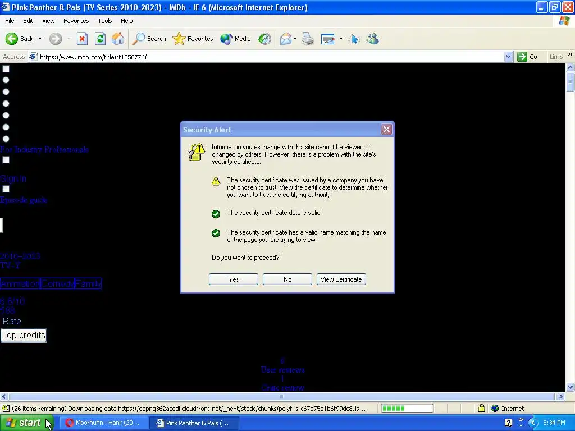This screenshot has width=575, height=431.
Task: Select the third radio button on page
Action: click(x=6, y=104)
